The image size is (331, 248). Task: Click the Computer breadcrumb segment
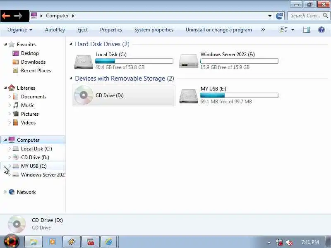coord(57,16)
